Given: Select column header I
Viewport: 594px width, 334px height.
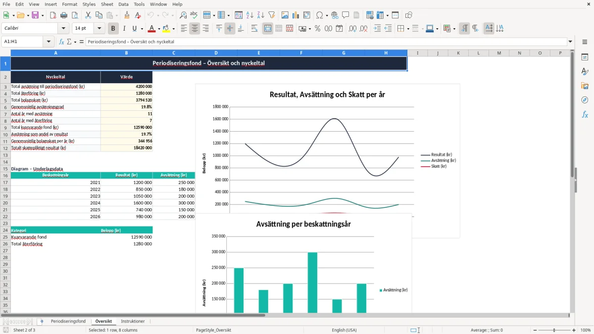Looking at the screenshot, I should point(417,53).
